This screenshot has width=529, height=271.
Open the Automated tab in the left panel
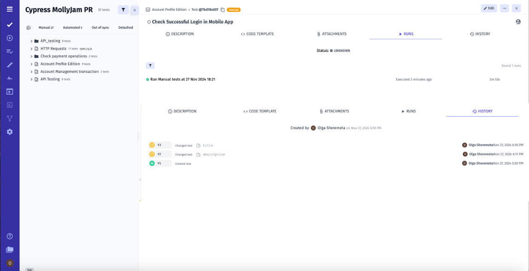click(x=72, y=27)
